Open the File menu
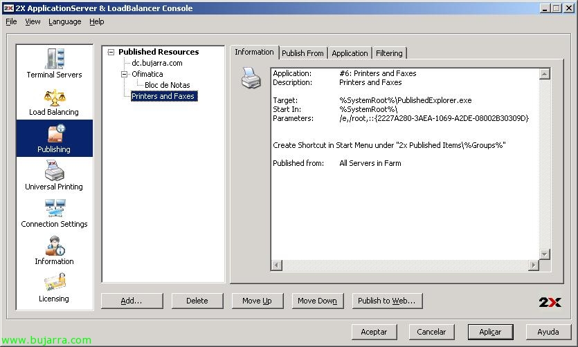 (12, 21)
